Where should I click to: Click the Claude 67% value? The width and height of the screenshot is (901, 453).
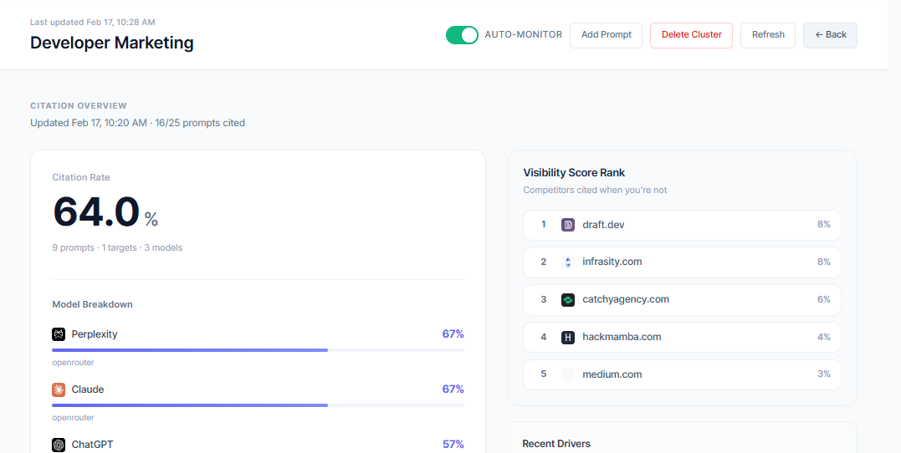click(x=453, y=389)
